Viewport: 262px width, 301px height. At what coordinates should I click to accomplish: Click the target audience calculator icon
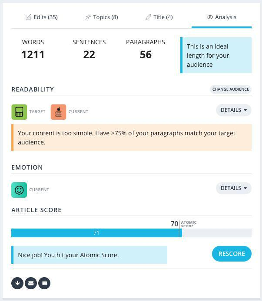click(19, 112)
